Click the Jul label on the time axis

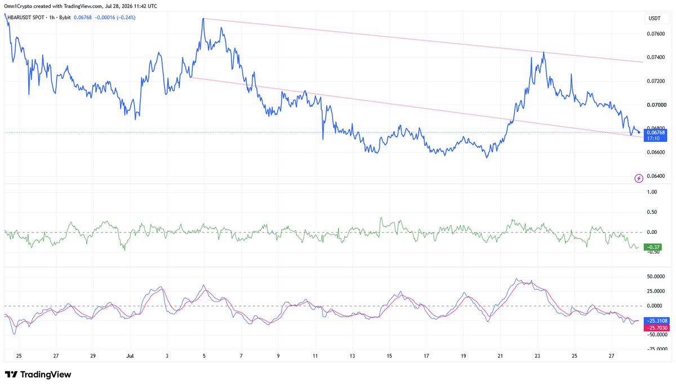point(130,356)
